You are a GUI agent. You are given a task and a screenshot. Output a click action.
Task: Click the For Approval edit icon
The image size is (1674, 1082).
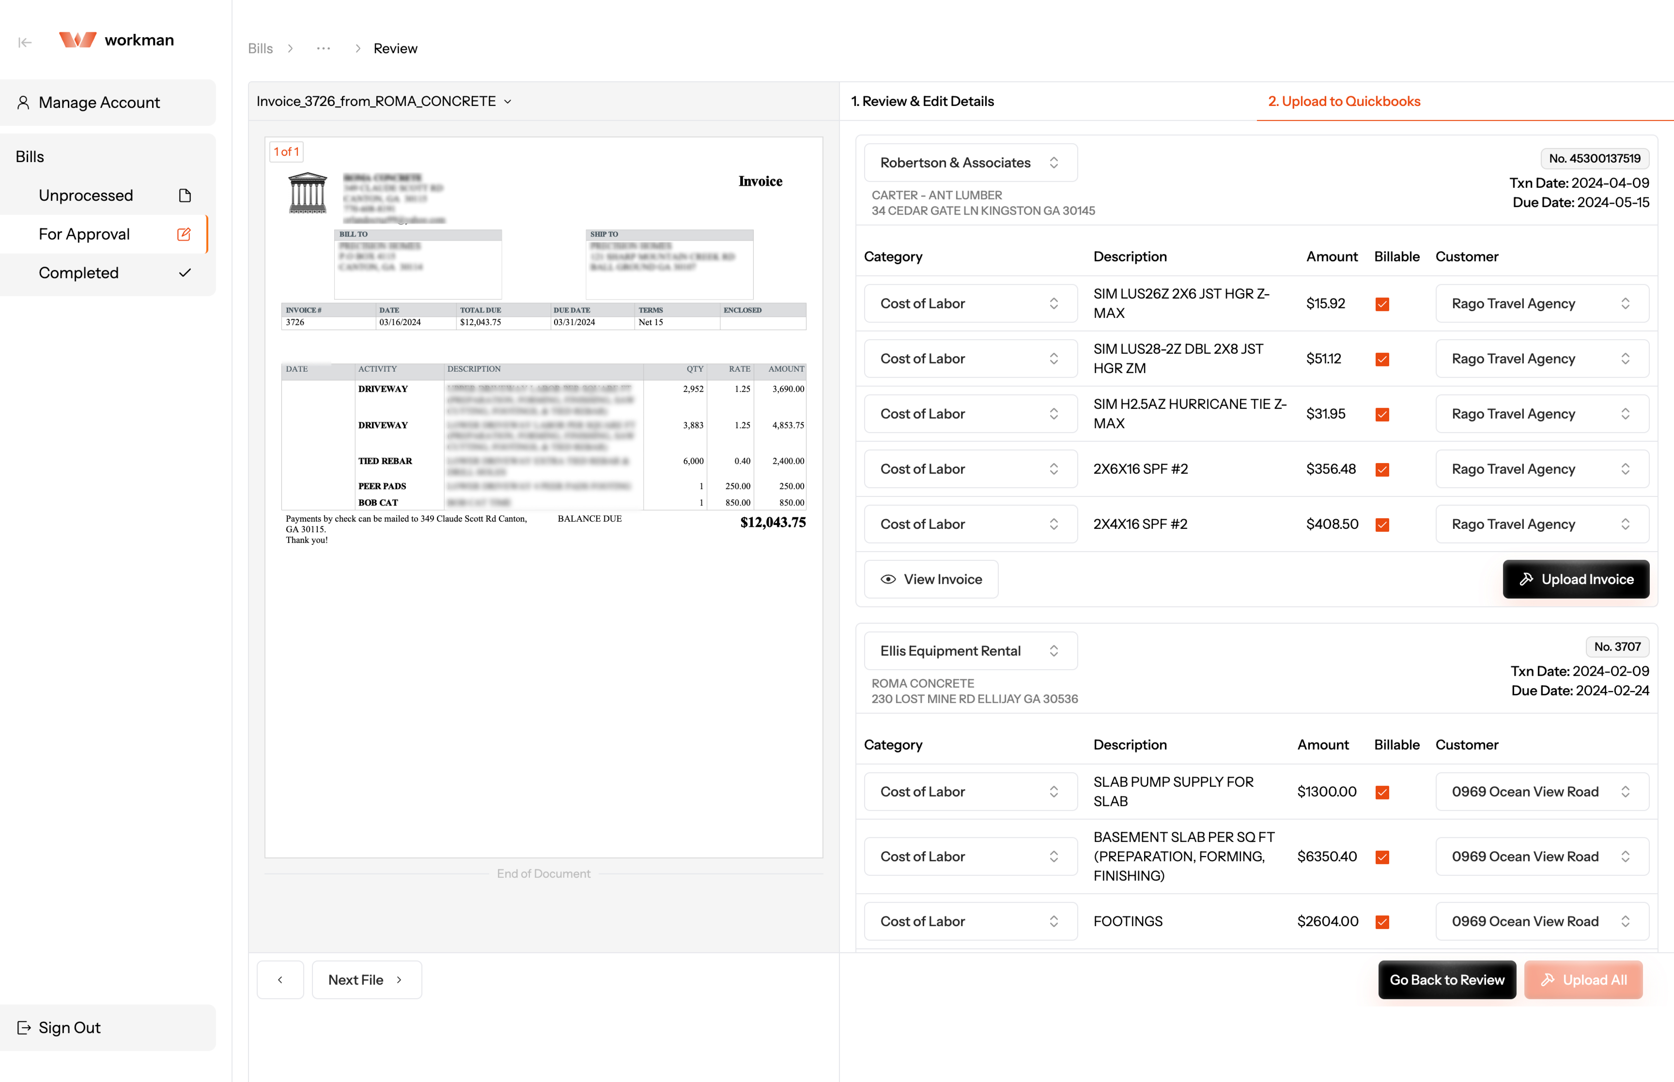tap(184, 234)
